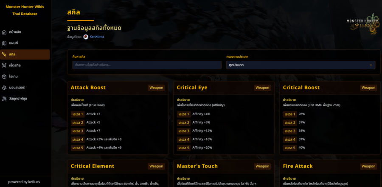382x187 pixels.
Task: Focus the ค้นหาสกิล search field
Action: click(147, 65)
